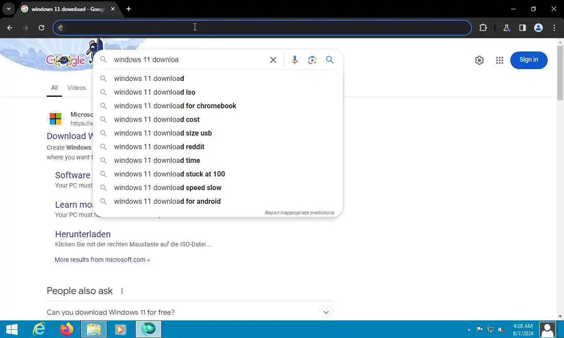Click inside the Google search input
This screenshot has width=564, height=338.
(x=189, y=60)
